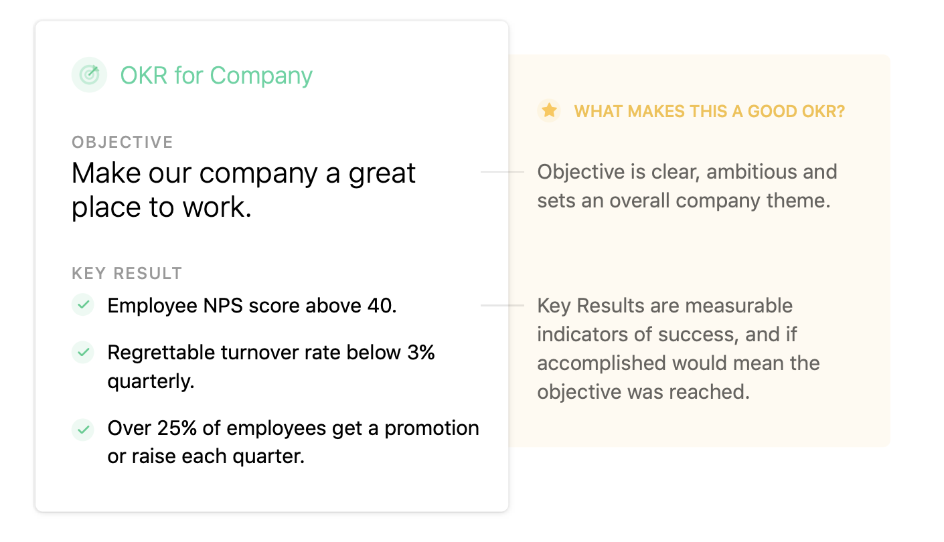944x542 pixels.
Task: Toggle the Regrettable turnover rate checkmark
Action: [x=83, y=352]
